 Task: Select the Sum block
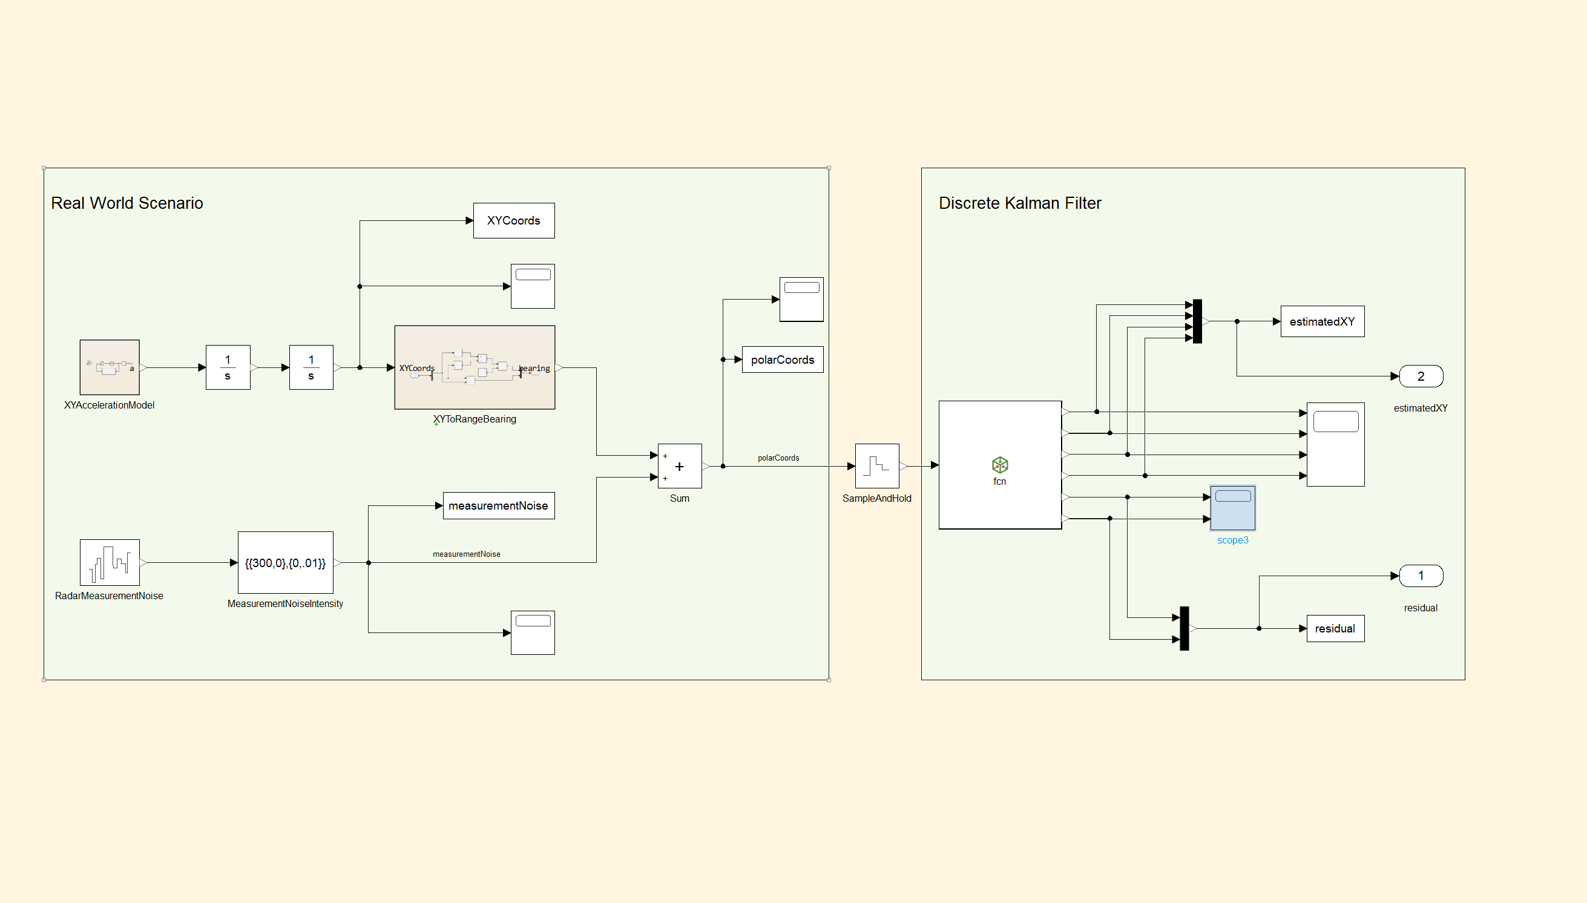click(x=679, y=466)
